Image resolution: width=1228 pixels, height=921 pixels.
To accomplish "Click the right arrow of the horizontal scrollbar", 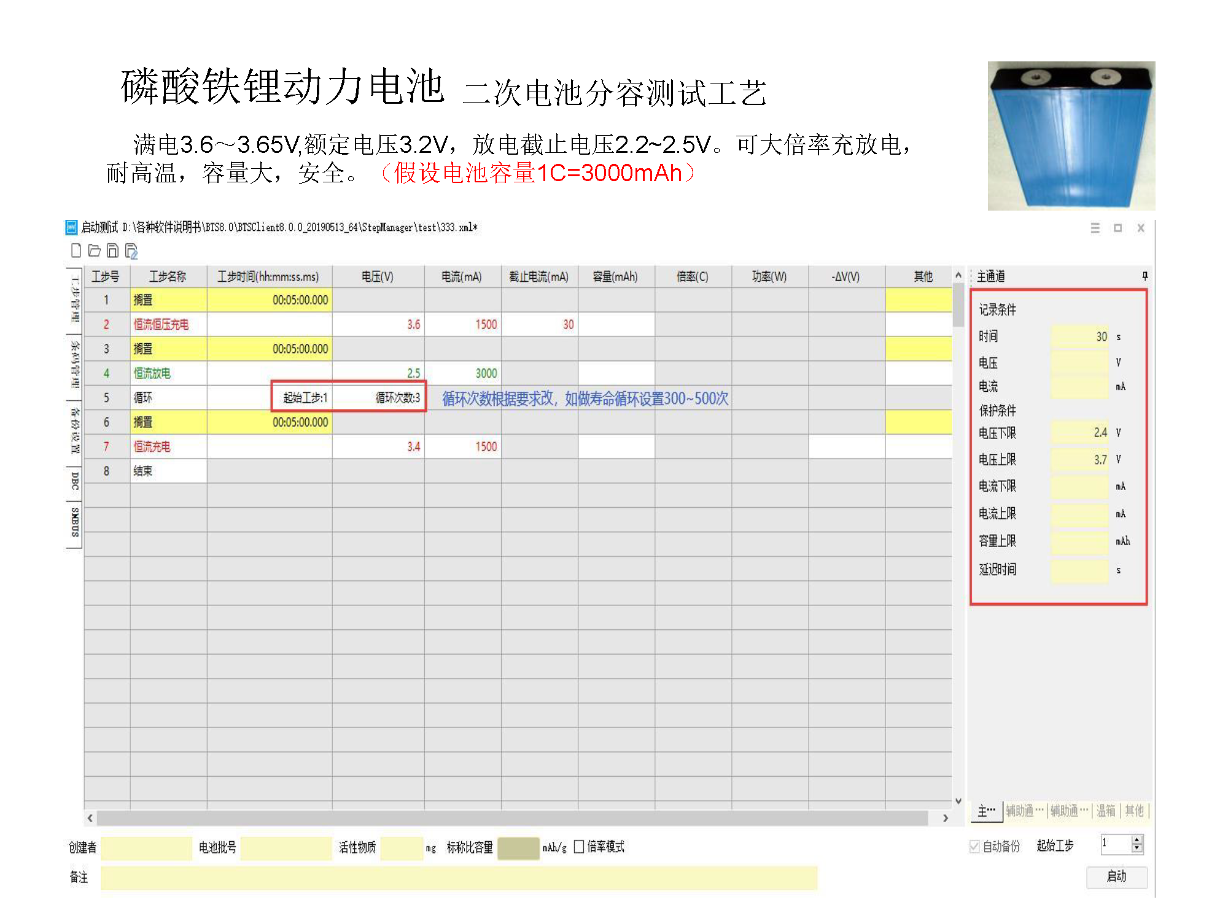I will pos(946,818).
